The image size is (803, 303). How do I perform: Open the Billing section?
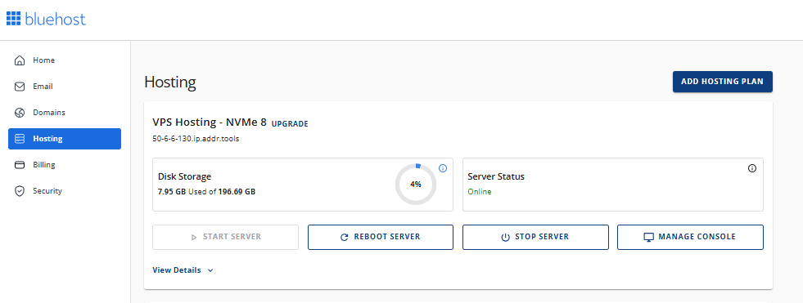pyautogui.click(x=65, y=165)
